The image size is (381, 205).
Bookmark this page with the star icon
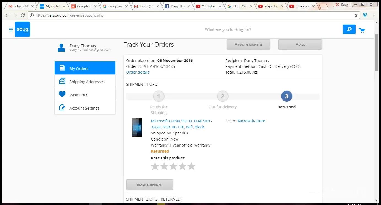point(356,15)
